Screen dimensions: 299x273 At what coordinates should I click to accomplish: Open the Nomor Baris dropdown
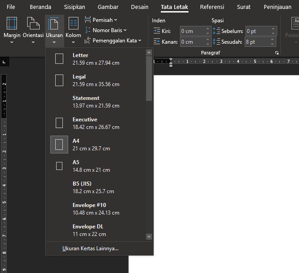click(106, 30)
